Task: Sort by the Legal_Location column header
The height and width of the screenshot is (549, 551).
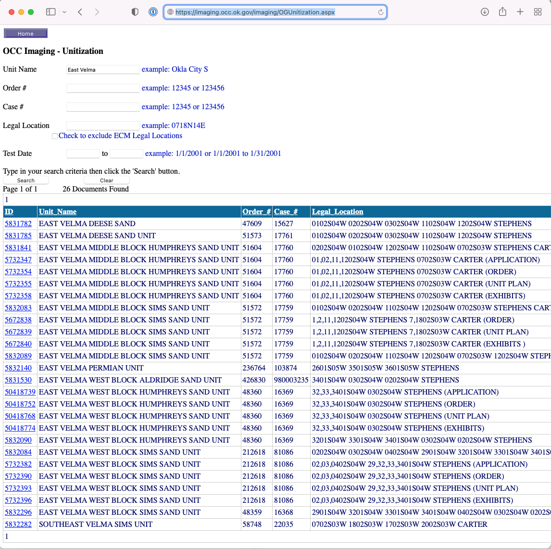Action: [338, 212]
